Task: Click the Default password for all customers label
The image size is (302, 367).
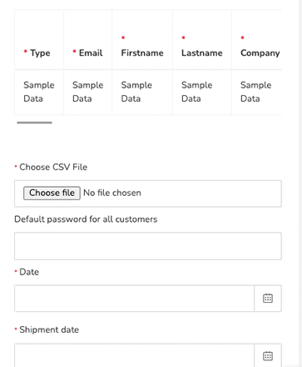Action: tap(86, 219)
